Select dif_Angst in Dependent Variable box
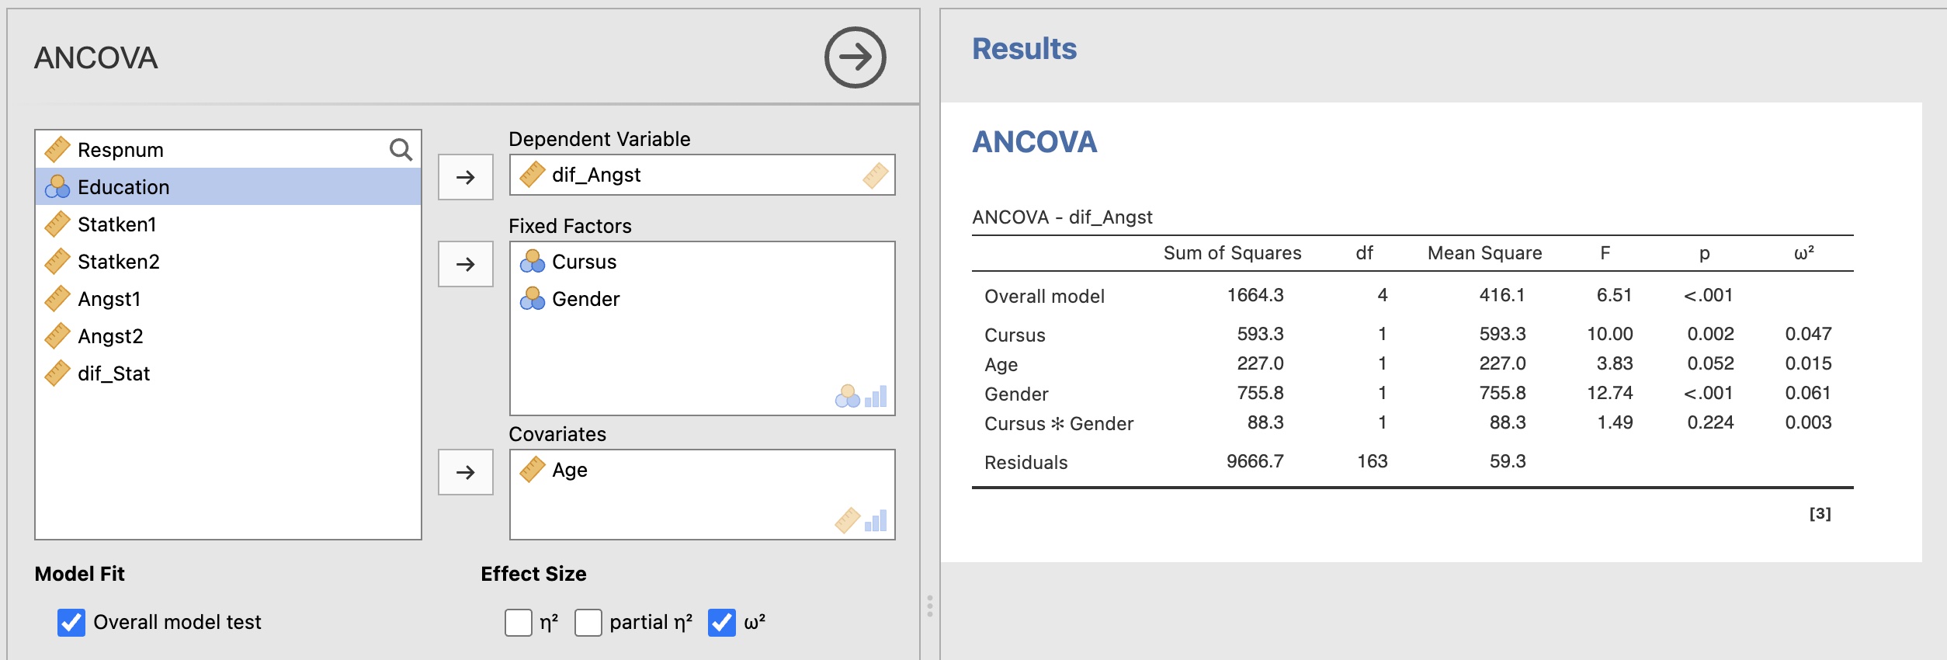The height and width of the screenshot is (660, 1947). (595, 175)
